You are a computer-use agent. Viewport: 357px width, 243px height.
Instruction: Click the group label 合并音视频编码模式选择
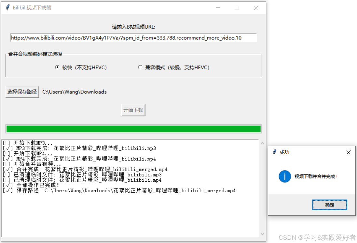35,54
